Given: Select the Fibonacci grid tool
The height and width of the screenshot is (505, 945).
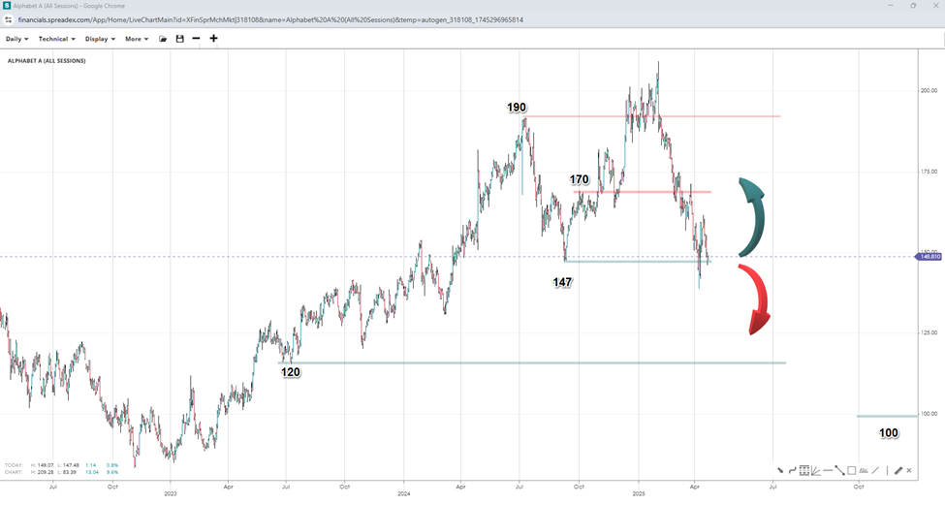Looking at the screenshot, I should pos(804,471).
